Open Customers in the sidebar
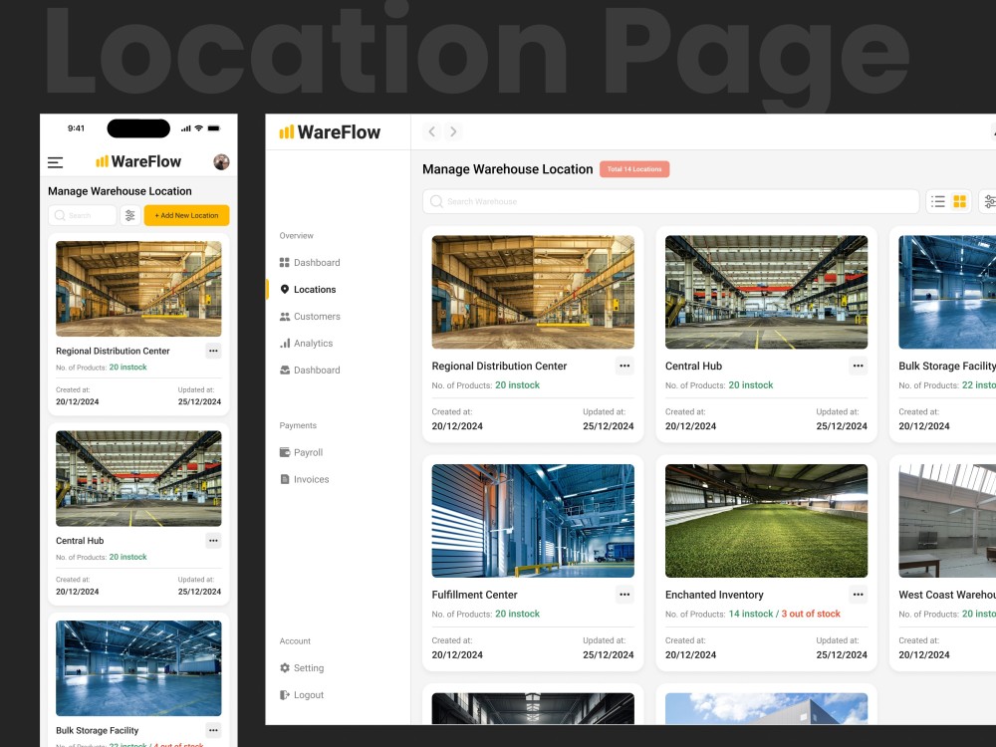The height and width of the screenshot is (747, 996). pos(310,317)
